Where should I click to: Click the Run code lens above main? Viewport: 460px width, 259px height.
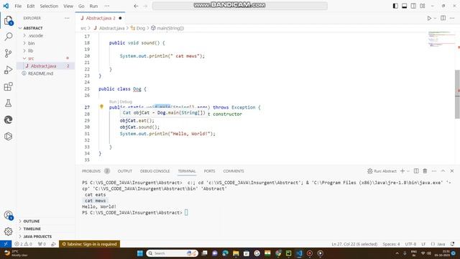tap(113, 101)
